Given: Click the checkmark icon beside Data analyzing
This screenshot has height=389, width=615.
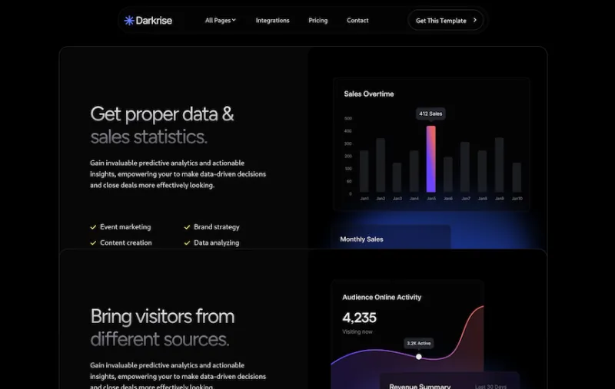Looking at the screenshot, I should (x=187, y=242).
